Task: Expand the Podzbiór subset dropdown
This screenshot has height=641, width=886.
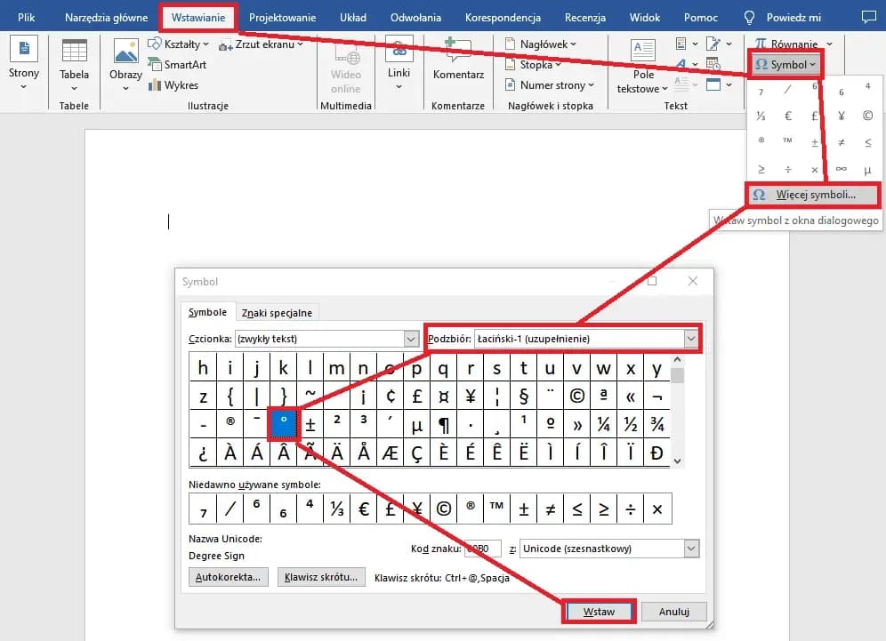Action: tap(690, 339)
